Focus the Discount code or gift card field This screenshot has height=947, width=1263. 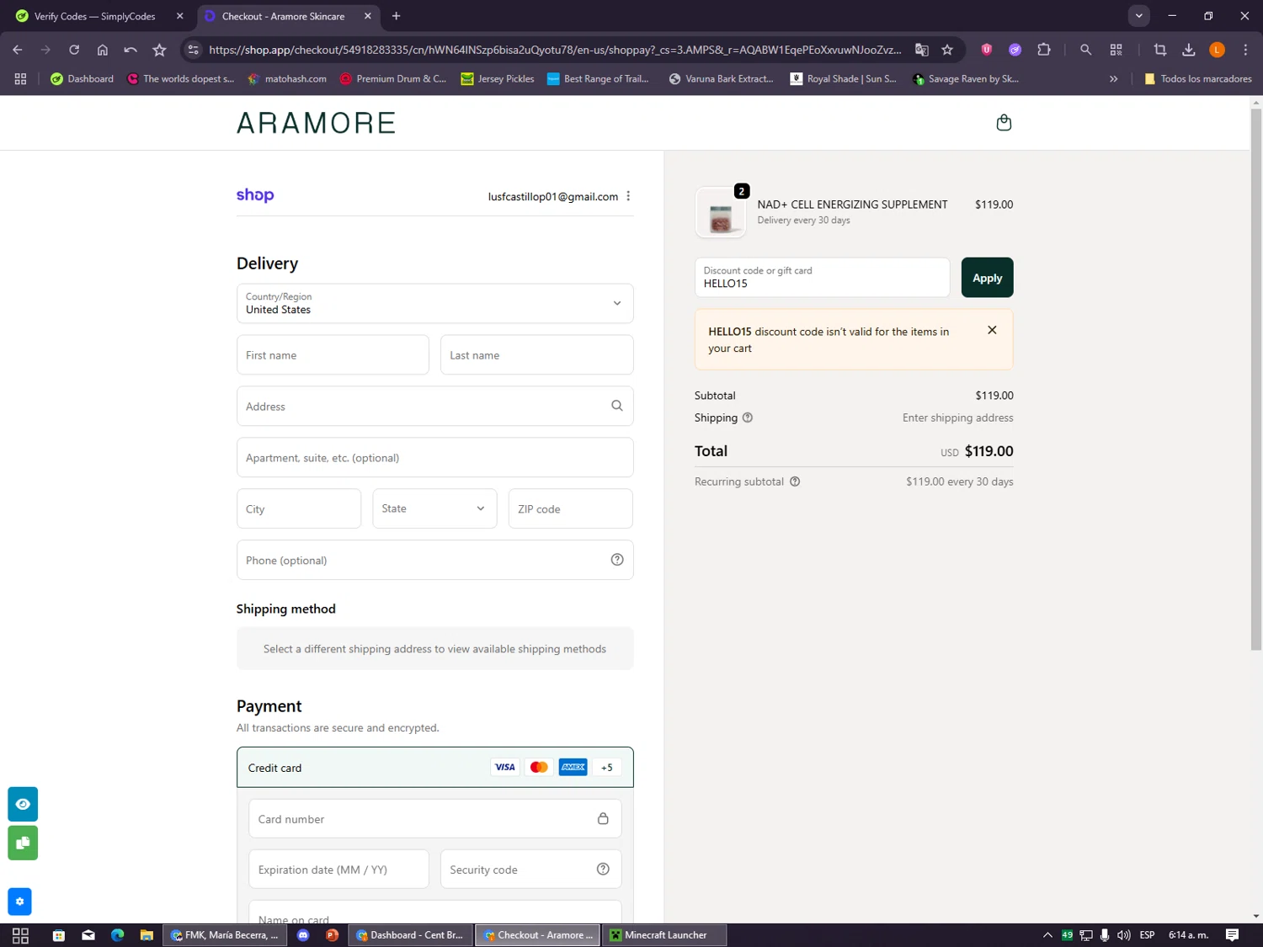pos(822,278)
